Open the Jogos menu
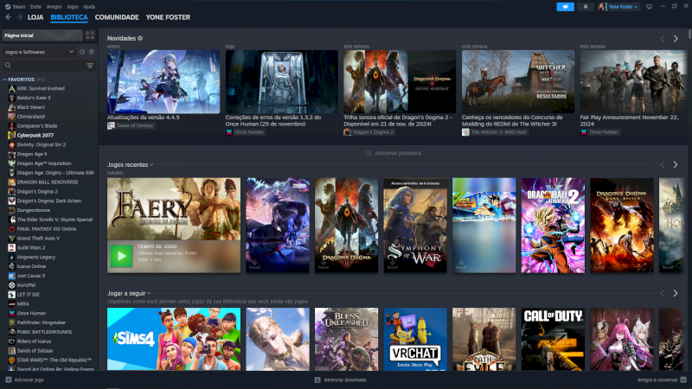The width and height of the screenshot is (692, 389). click(x=73, y=7)
